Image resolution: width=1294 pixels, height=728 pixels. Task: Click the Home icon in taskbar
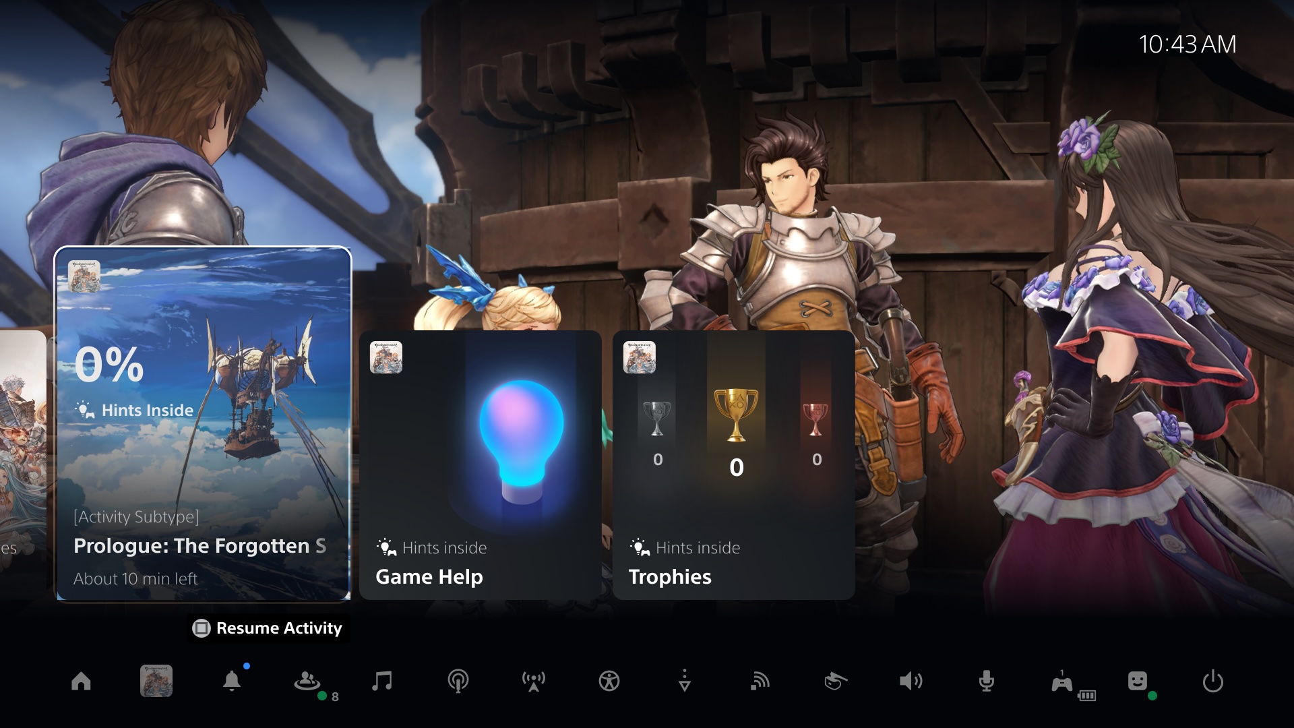pos(80,680)
